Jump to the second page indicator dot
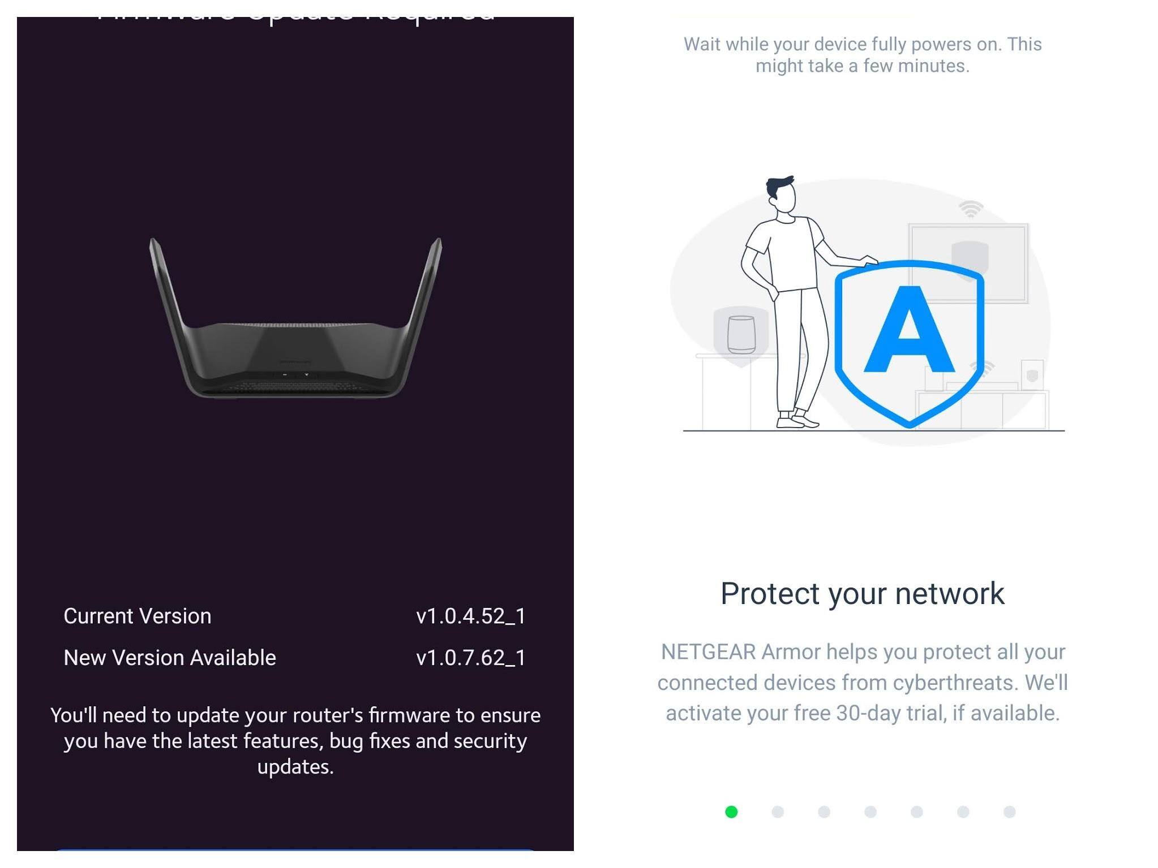The height and width of the screenshot is (868, 1158). [778, 812]
